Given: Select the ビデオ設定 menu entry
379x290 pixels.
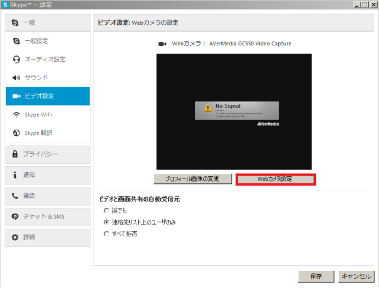Looking at the screenshot, I should [x=48, y=96].
